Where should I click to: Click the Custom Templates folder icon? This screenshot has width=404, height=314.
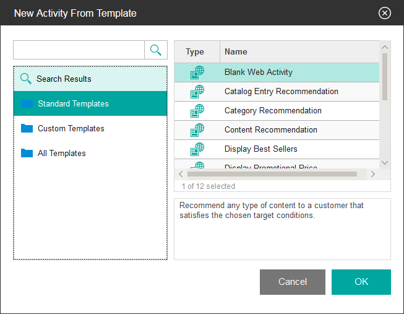coord(27,128)
